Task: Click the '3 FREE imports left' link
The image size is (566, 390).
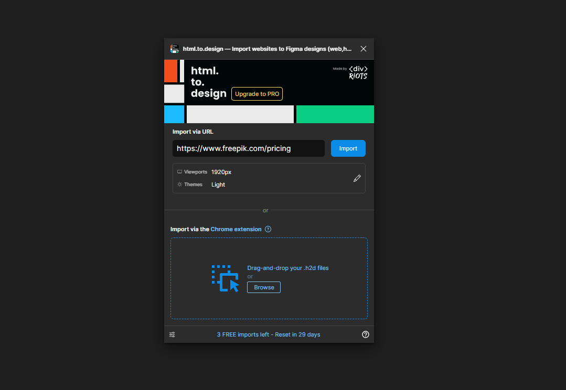Action: tap(269, 334)
